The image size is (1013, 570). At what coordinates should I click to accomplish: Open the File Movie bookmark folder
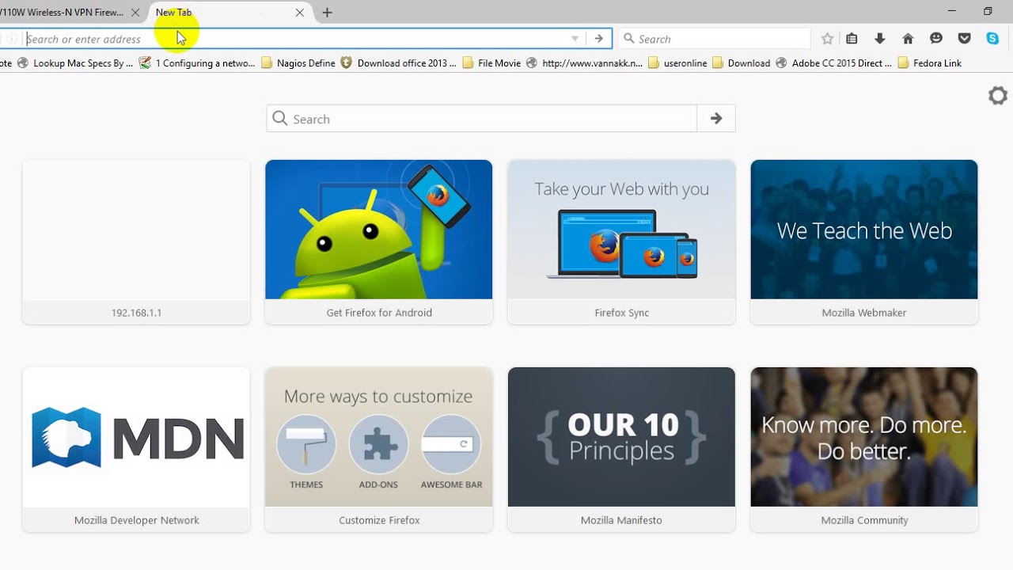point(491,63)
